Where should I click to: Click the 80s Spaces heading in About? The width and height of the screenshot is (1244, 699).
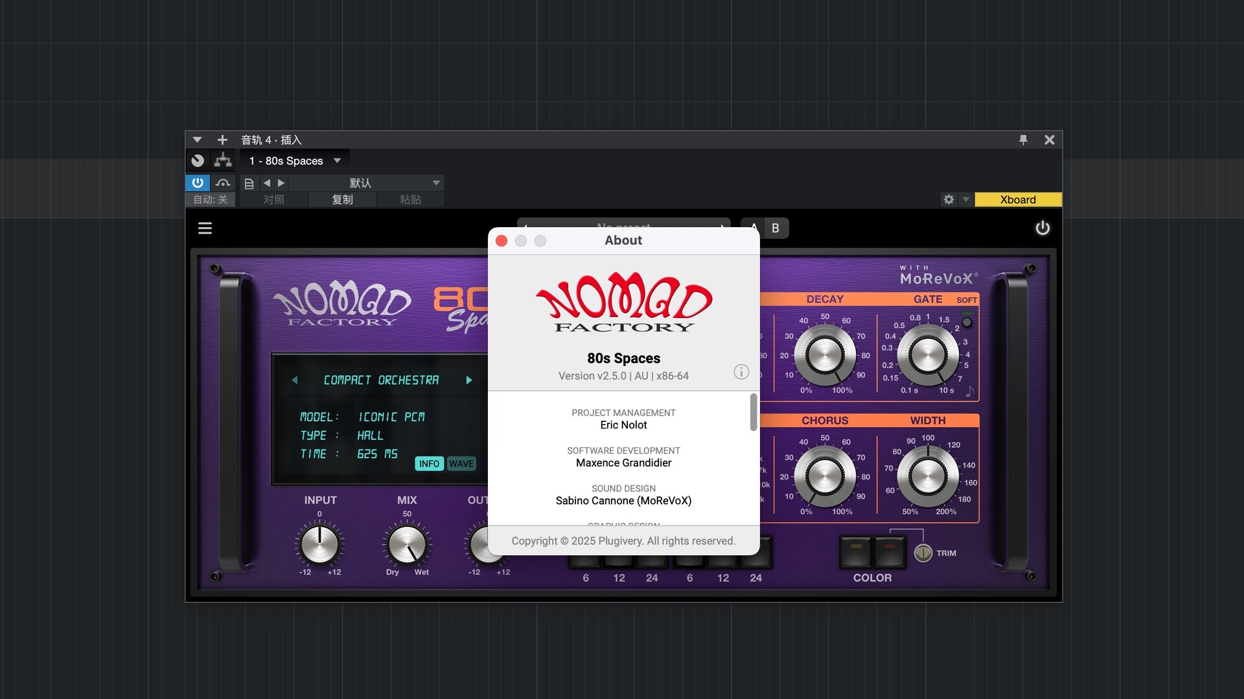[x=623, y=358]
